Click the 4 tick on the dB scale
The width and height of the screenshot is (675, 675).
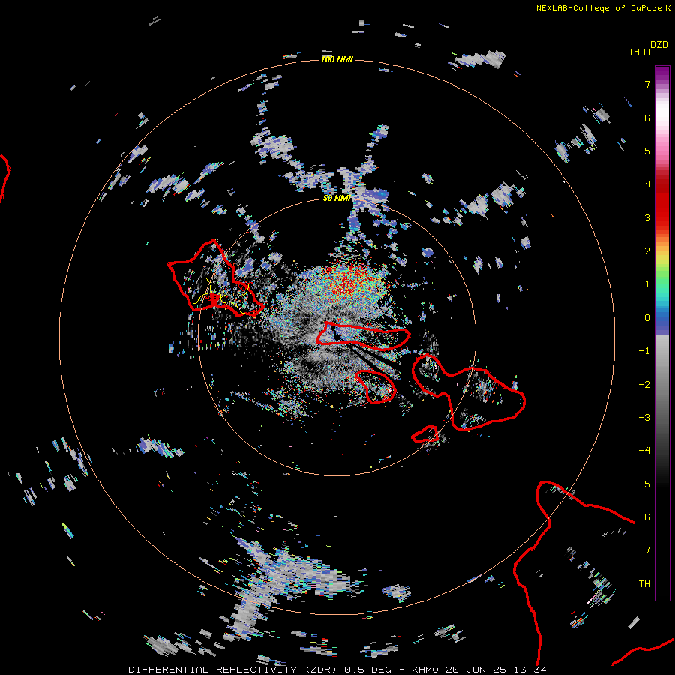[647, 184]
